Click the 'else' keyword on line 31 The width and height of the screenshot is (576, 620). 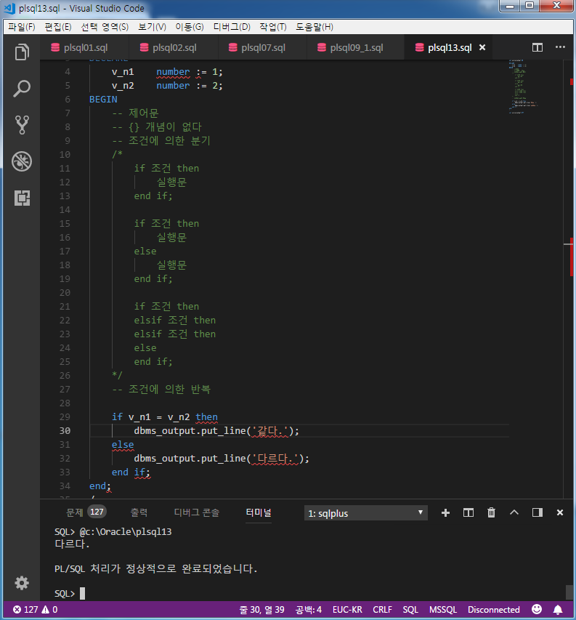[x=123, y=444]
